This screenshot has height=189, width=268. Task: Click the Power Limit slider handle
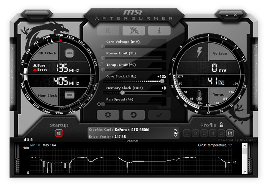click(103, 58)
